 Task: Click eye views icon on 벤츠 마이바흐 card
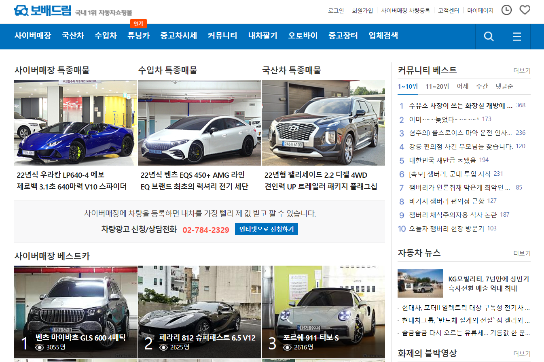click(39, 347)
